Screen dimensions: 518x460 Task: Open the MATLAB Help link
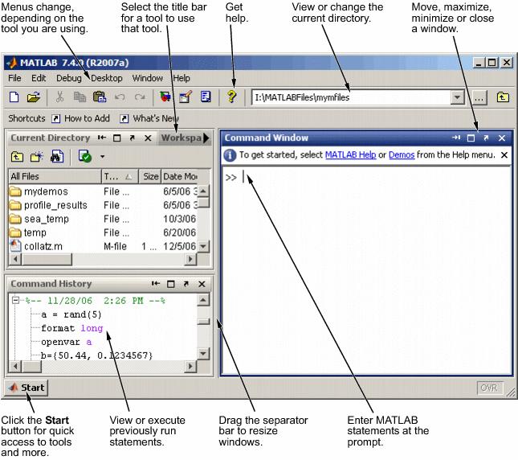pos(350,154)
